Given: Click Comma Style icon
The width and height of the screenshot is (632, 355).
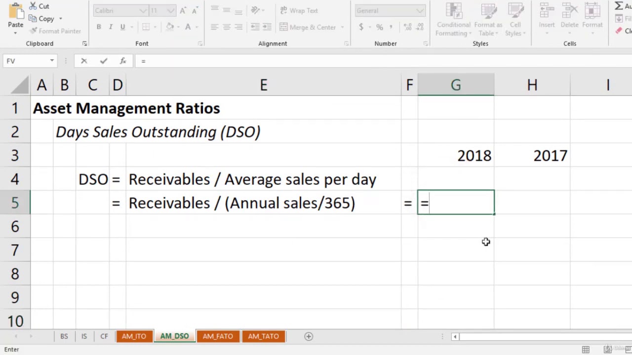Looking at the screenshot, I should [392, 27].
